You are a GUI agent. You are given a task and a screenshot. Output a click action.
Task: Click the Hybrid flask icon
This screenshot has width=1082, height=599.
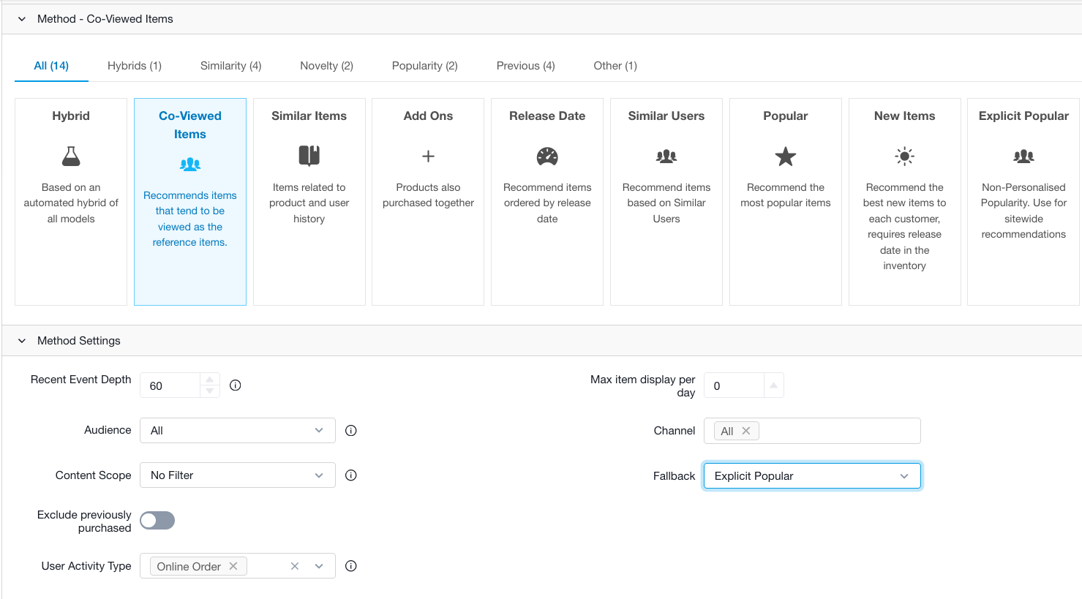(71, 156)
